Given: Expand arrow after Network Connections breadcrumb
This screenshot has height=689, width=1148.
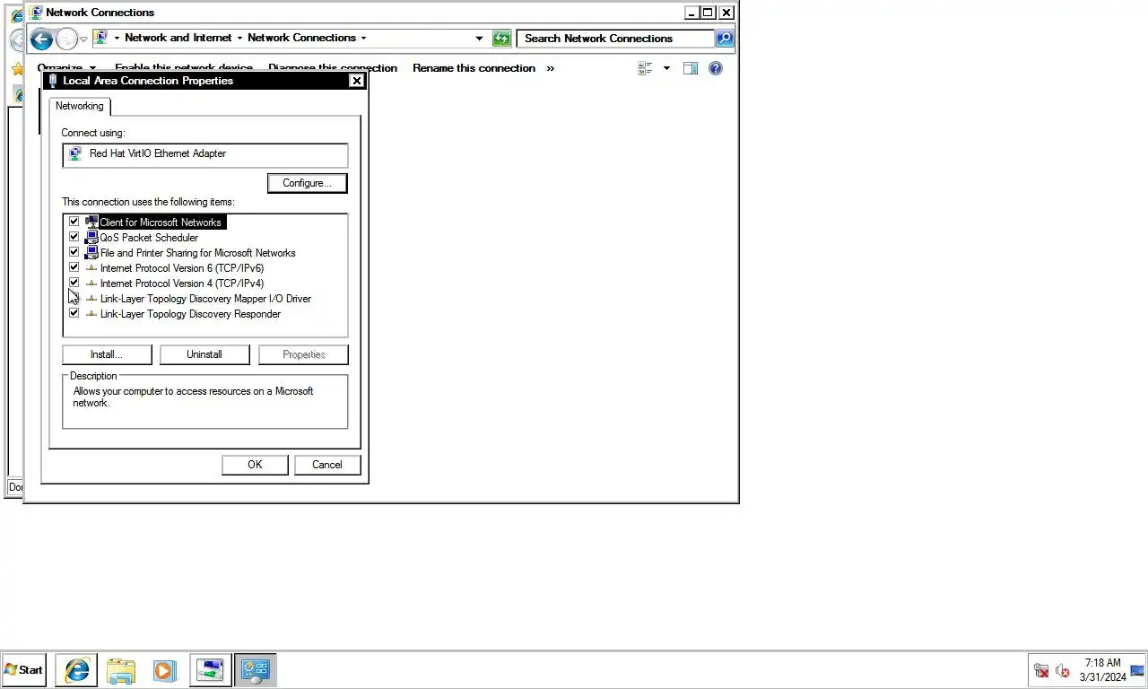Looking at the screenshot, I should [363, 38].
